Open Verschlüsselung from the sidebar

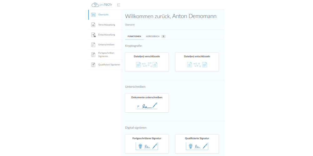point(105,25)
